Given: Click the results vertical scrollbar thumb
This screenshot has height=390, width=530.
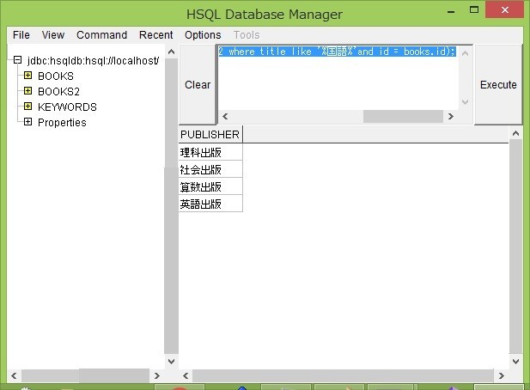Looking at the screenshot, I should (x=515, y=247).
